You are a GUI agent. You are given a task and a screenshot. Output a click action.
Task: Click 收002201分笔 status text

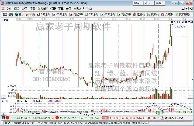pyautogui.click(x=174, y=118)
